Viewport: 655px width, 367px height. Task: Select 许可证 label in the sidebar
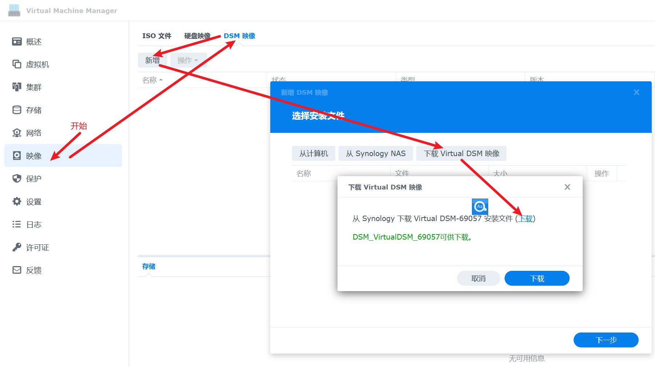pyautogui.click(x=37, y=248)
